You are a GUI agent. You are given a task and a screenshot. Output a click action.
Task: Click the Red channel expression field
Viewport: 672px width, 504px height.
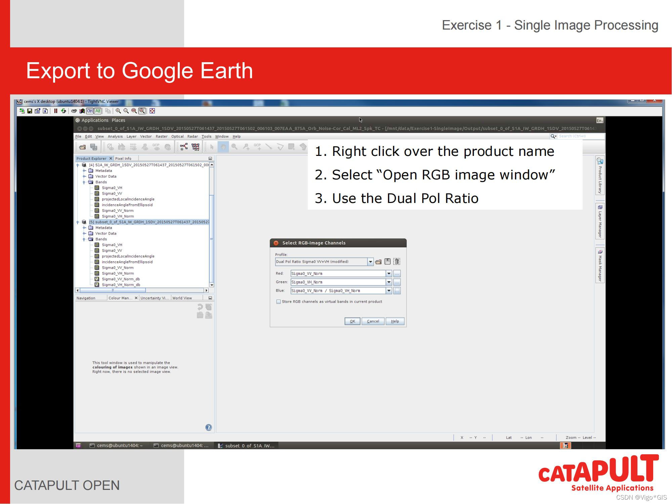[x=338, y=274]
